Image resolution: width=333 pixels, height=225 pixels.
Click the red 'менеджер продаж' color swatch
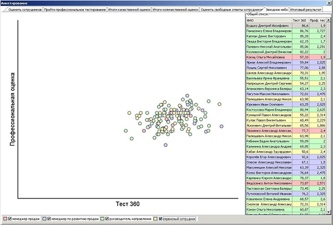point(4,219)
